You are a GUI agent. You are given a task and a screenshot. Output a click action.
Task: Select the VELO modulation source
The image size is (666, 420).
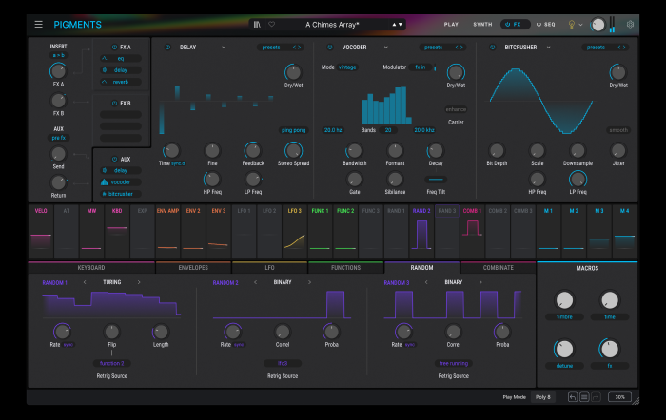(x=41, y=232)
